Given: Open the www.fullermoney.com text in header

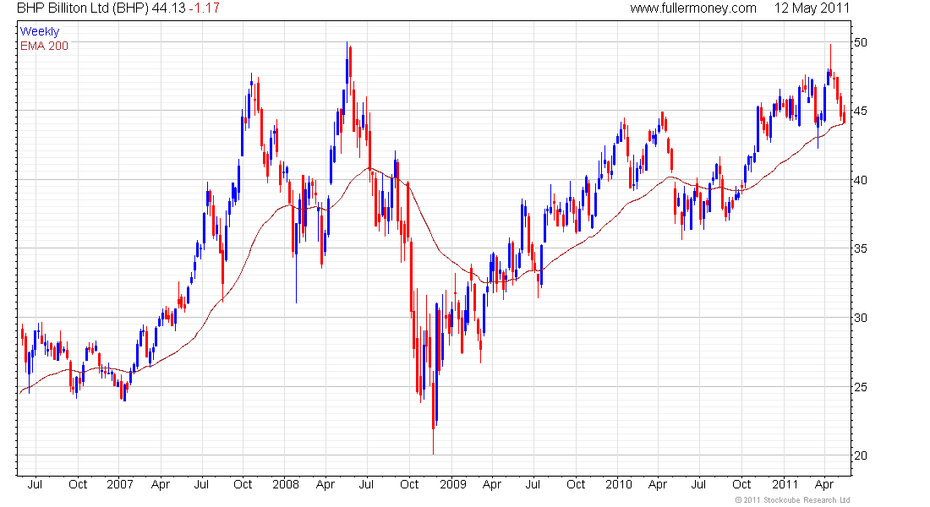Looking at the screenshot, I should 692,8.
